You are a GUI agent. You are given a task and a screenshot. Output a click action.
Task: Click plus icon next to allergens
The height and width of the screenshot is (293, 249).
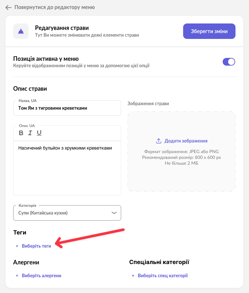17,276
